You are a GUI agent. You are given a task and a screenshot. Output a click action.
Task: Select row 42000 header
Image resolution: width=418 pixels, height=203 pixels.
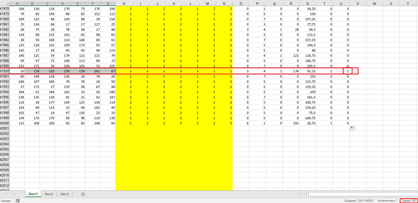[x=4, y=123]
